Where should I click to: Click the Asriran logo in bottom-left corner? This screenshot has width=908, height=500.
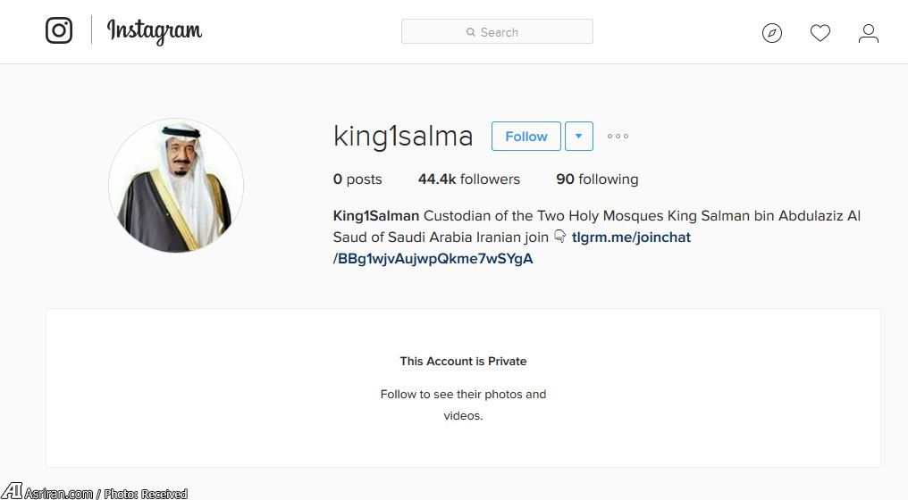tap(11, 493)
